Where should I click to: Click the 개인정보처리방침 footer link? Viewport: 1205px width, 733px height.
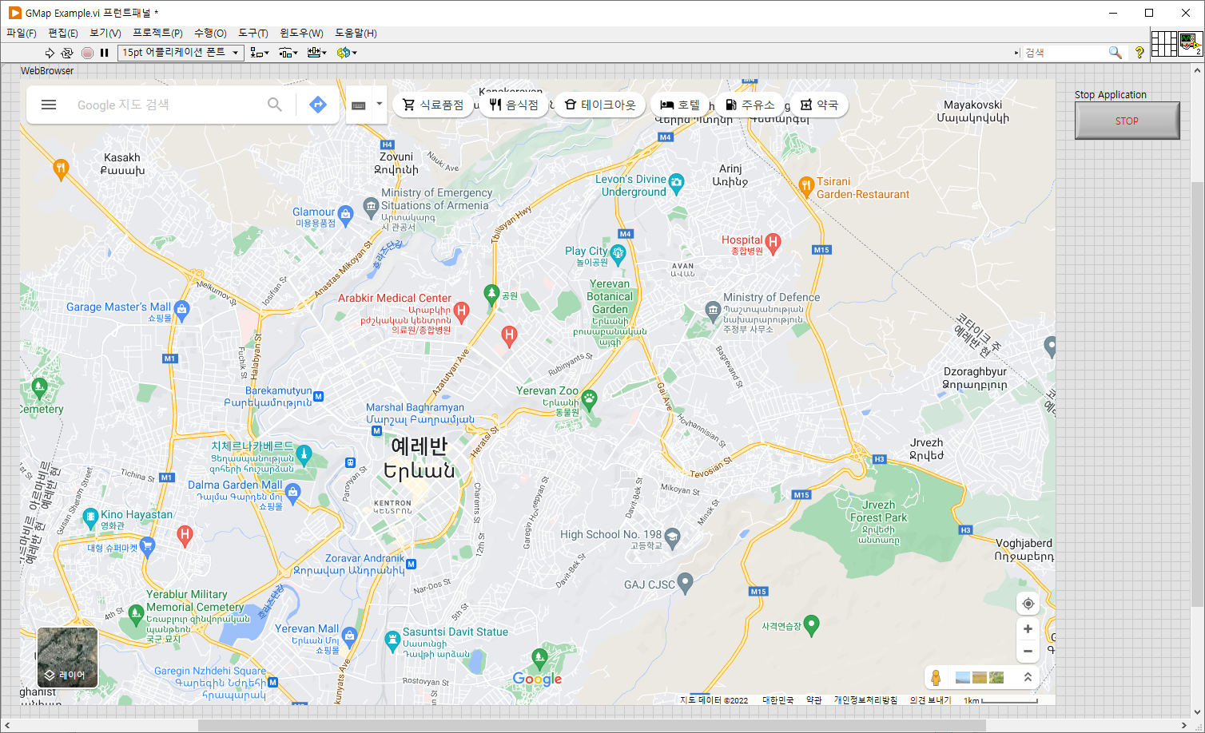tap(865, 700)
